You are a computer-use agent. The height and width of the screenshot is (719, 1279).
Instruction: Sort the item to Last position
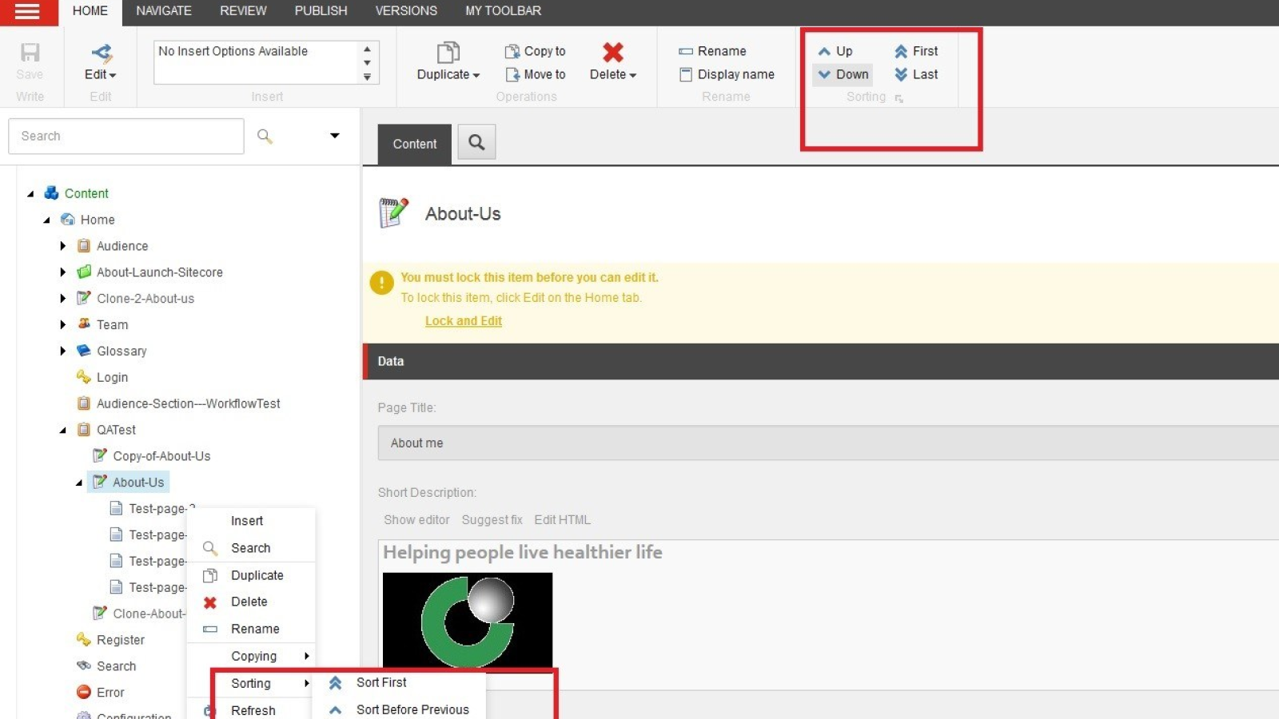click(x=918, y=74)
